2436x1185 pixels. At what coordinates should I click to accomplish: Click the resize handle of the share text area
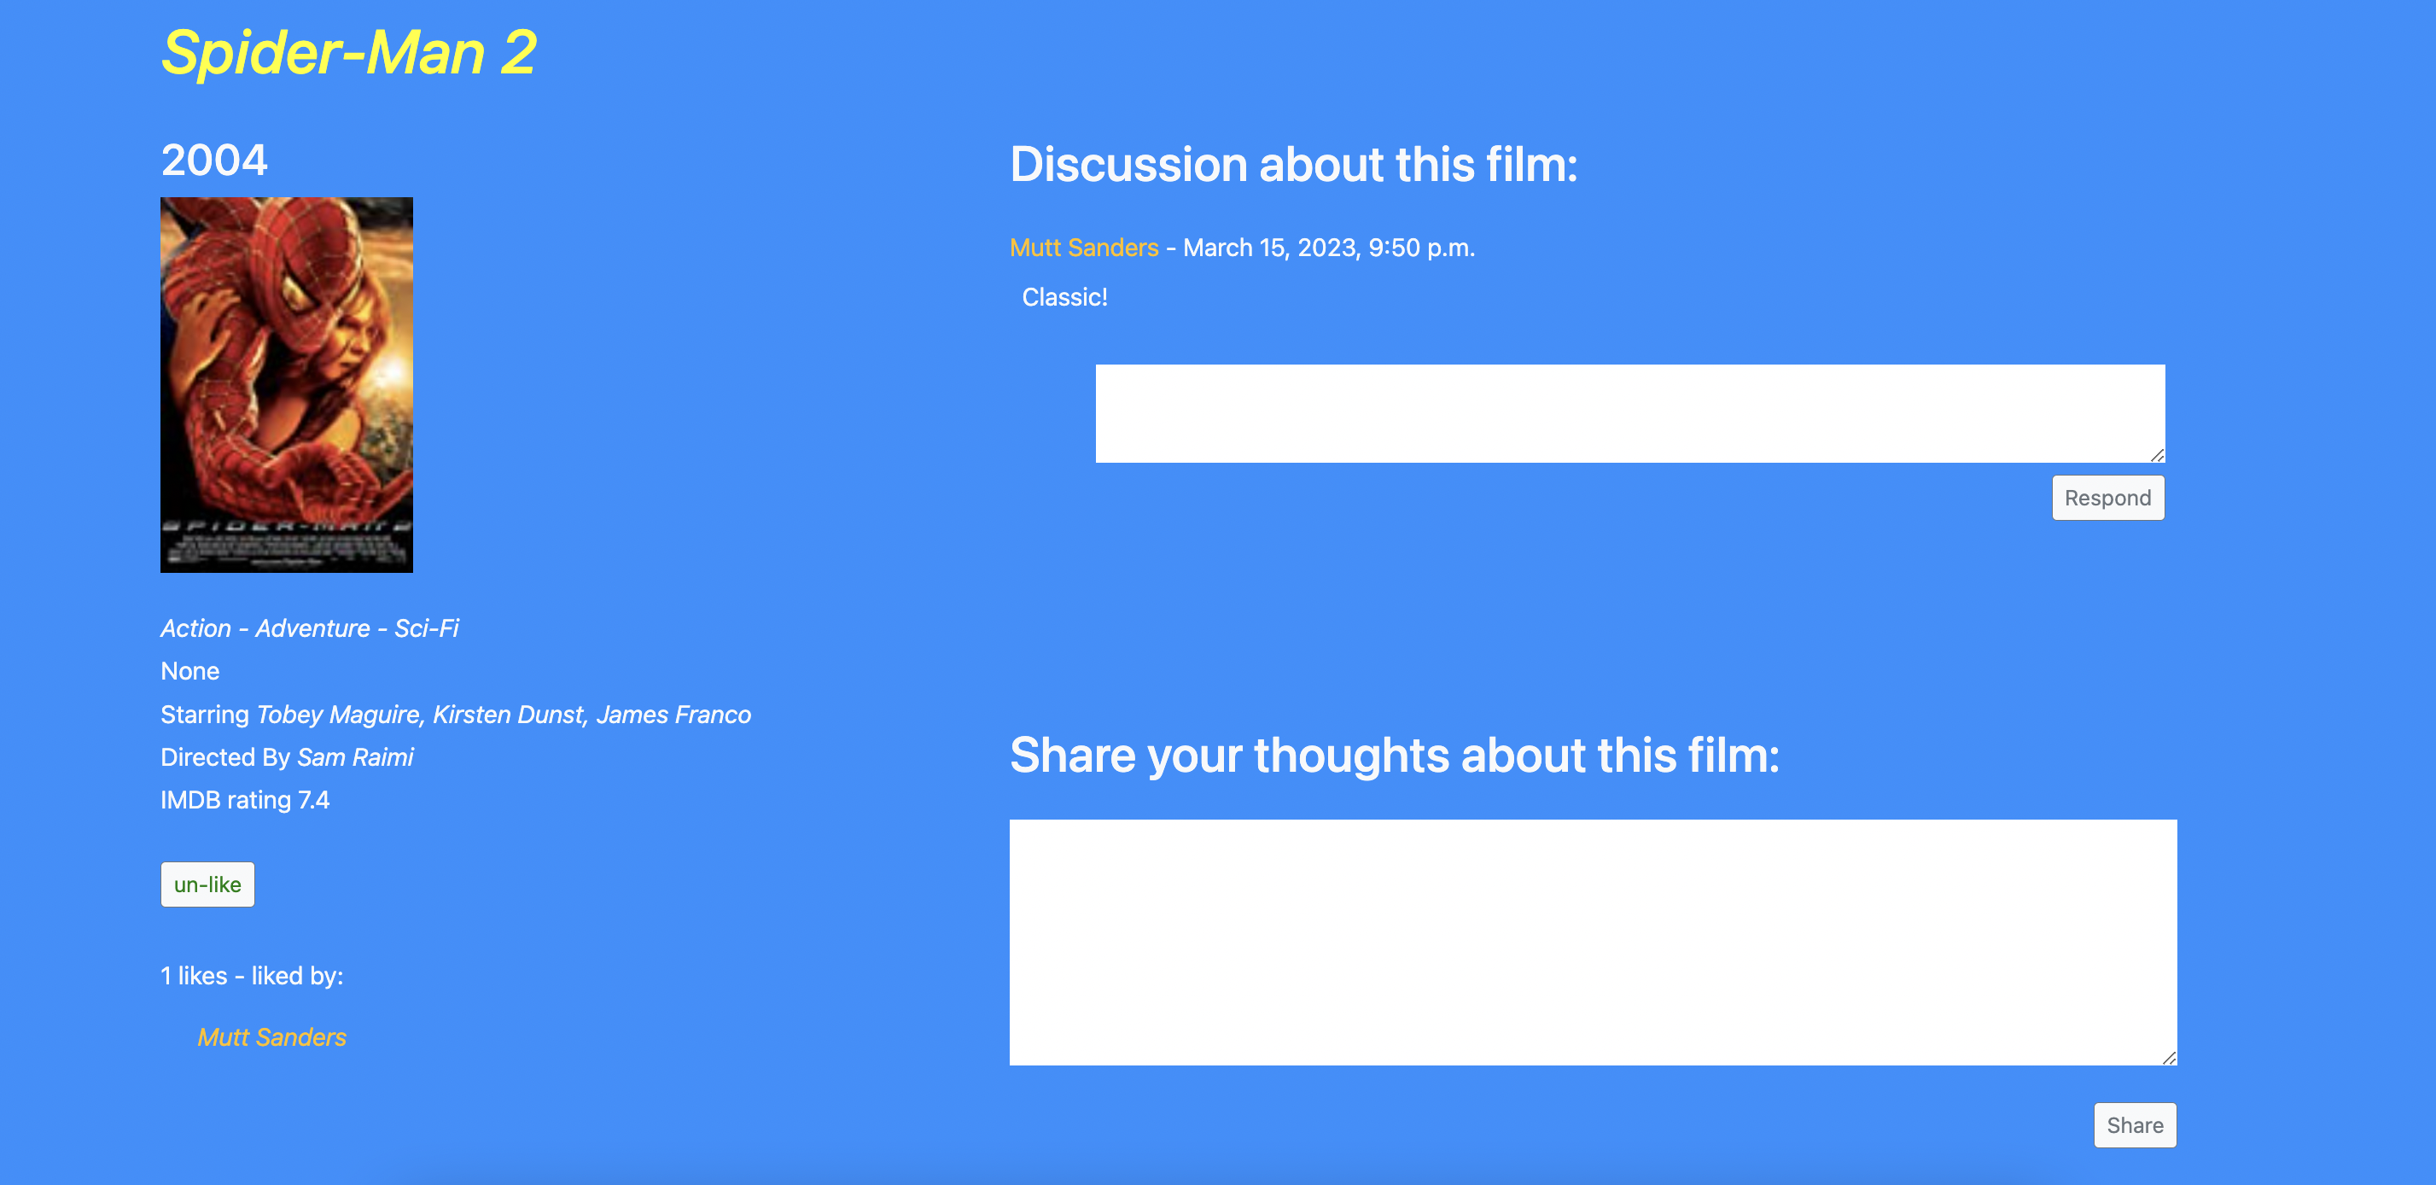2168,1057
